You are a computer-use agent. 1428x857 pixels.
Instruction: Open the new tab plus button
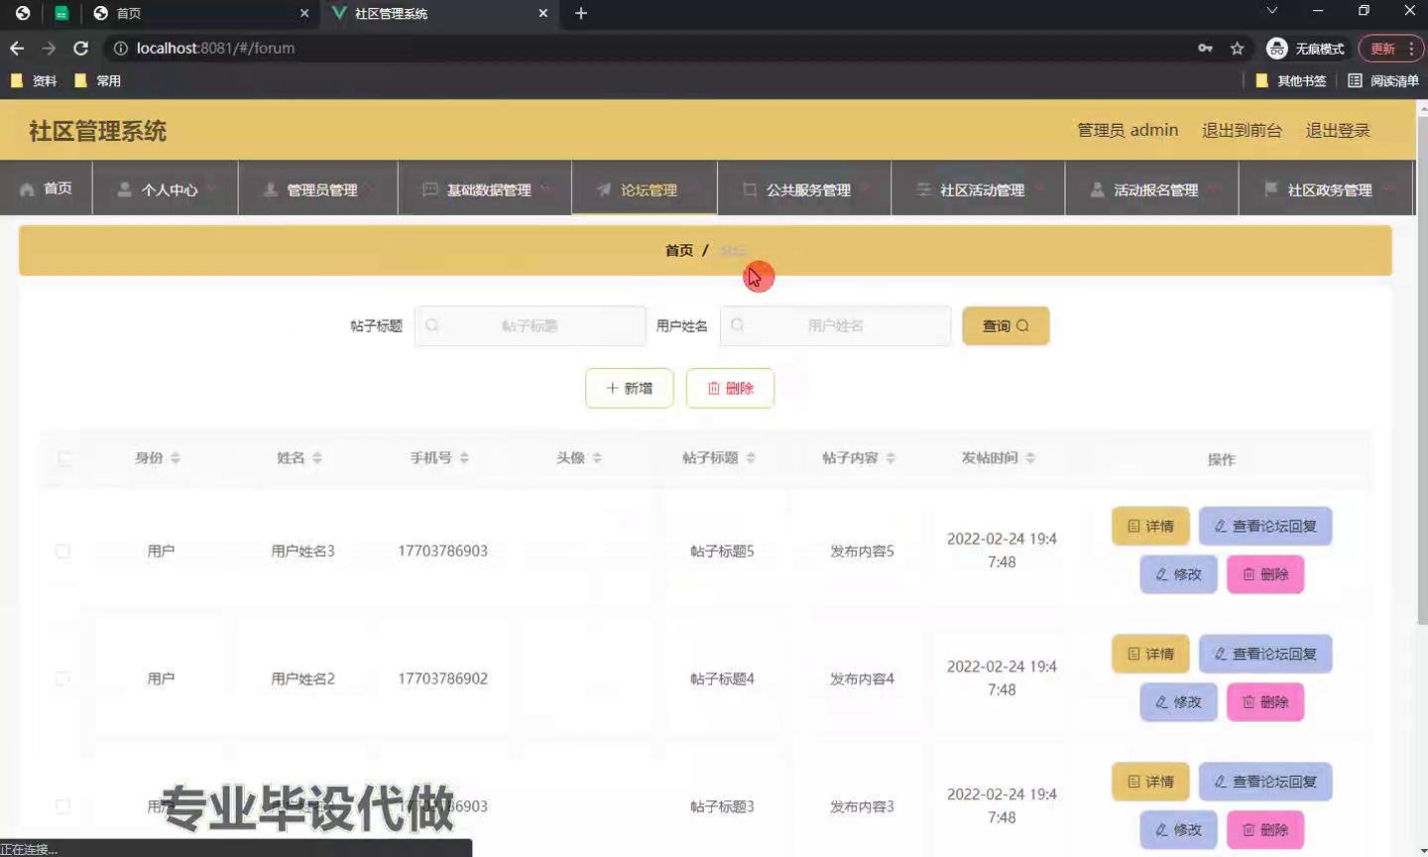tap(581, 13)
